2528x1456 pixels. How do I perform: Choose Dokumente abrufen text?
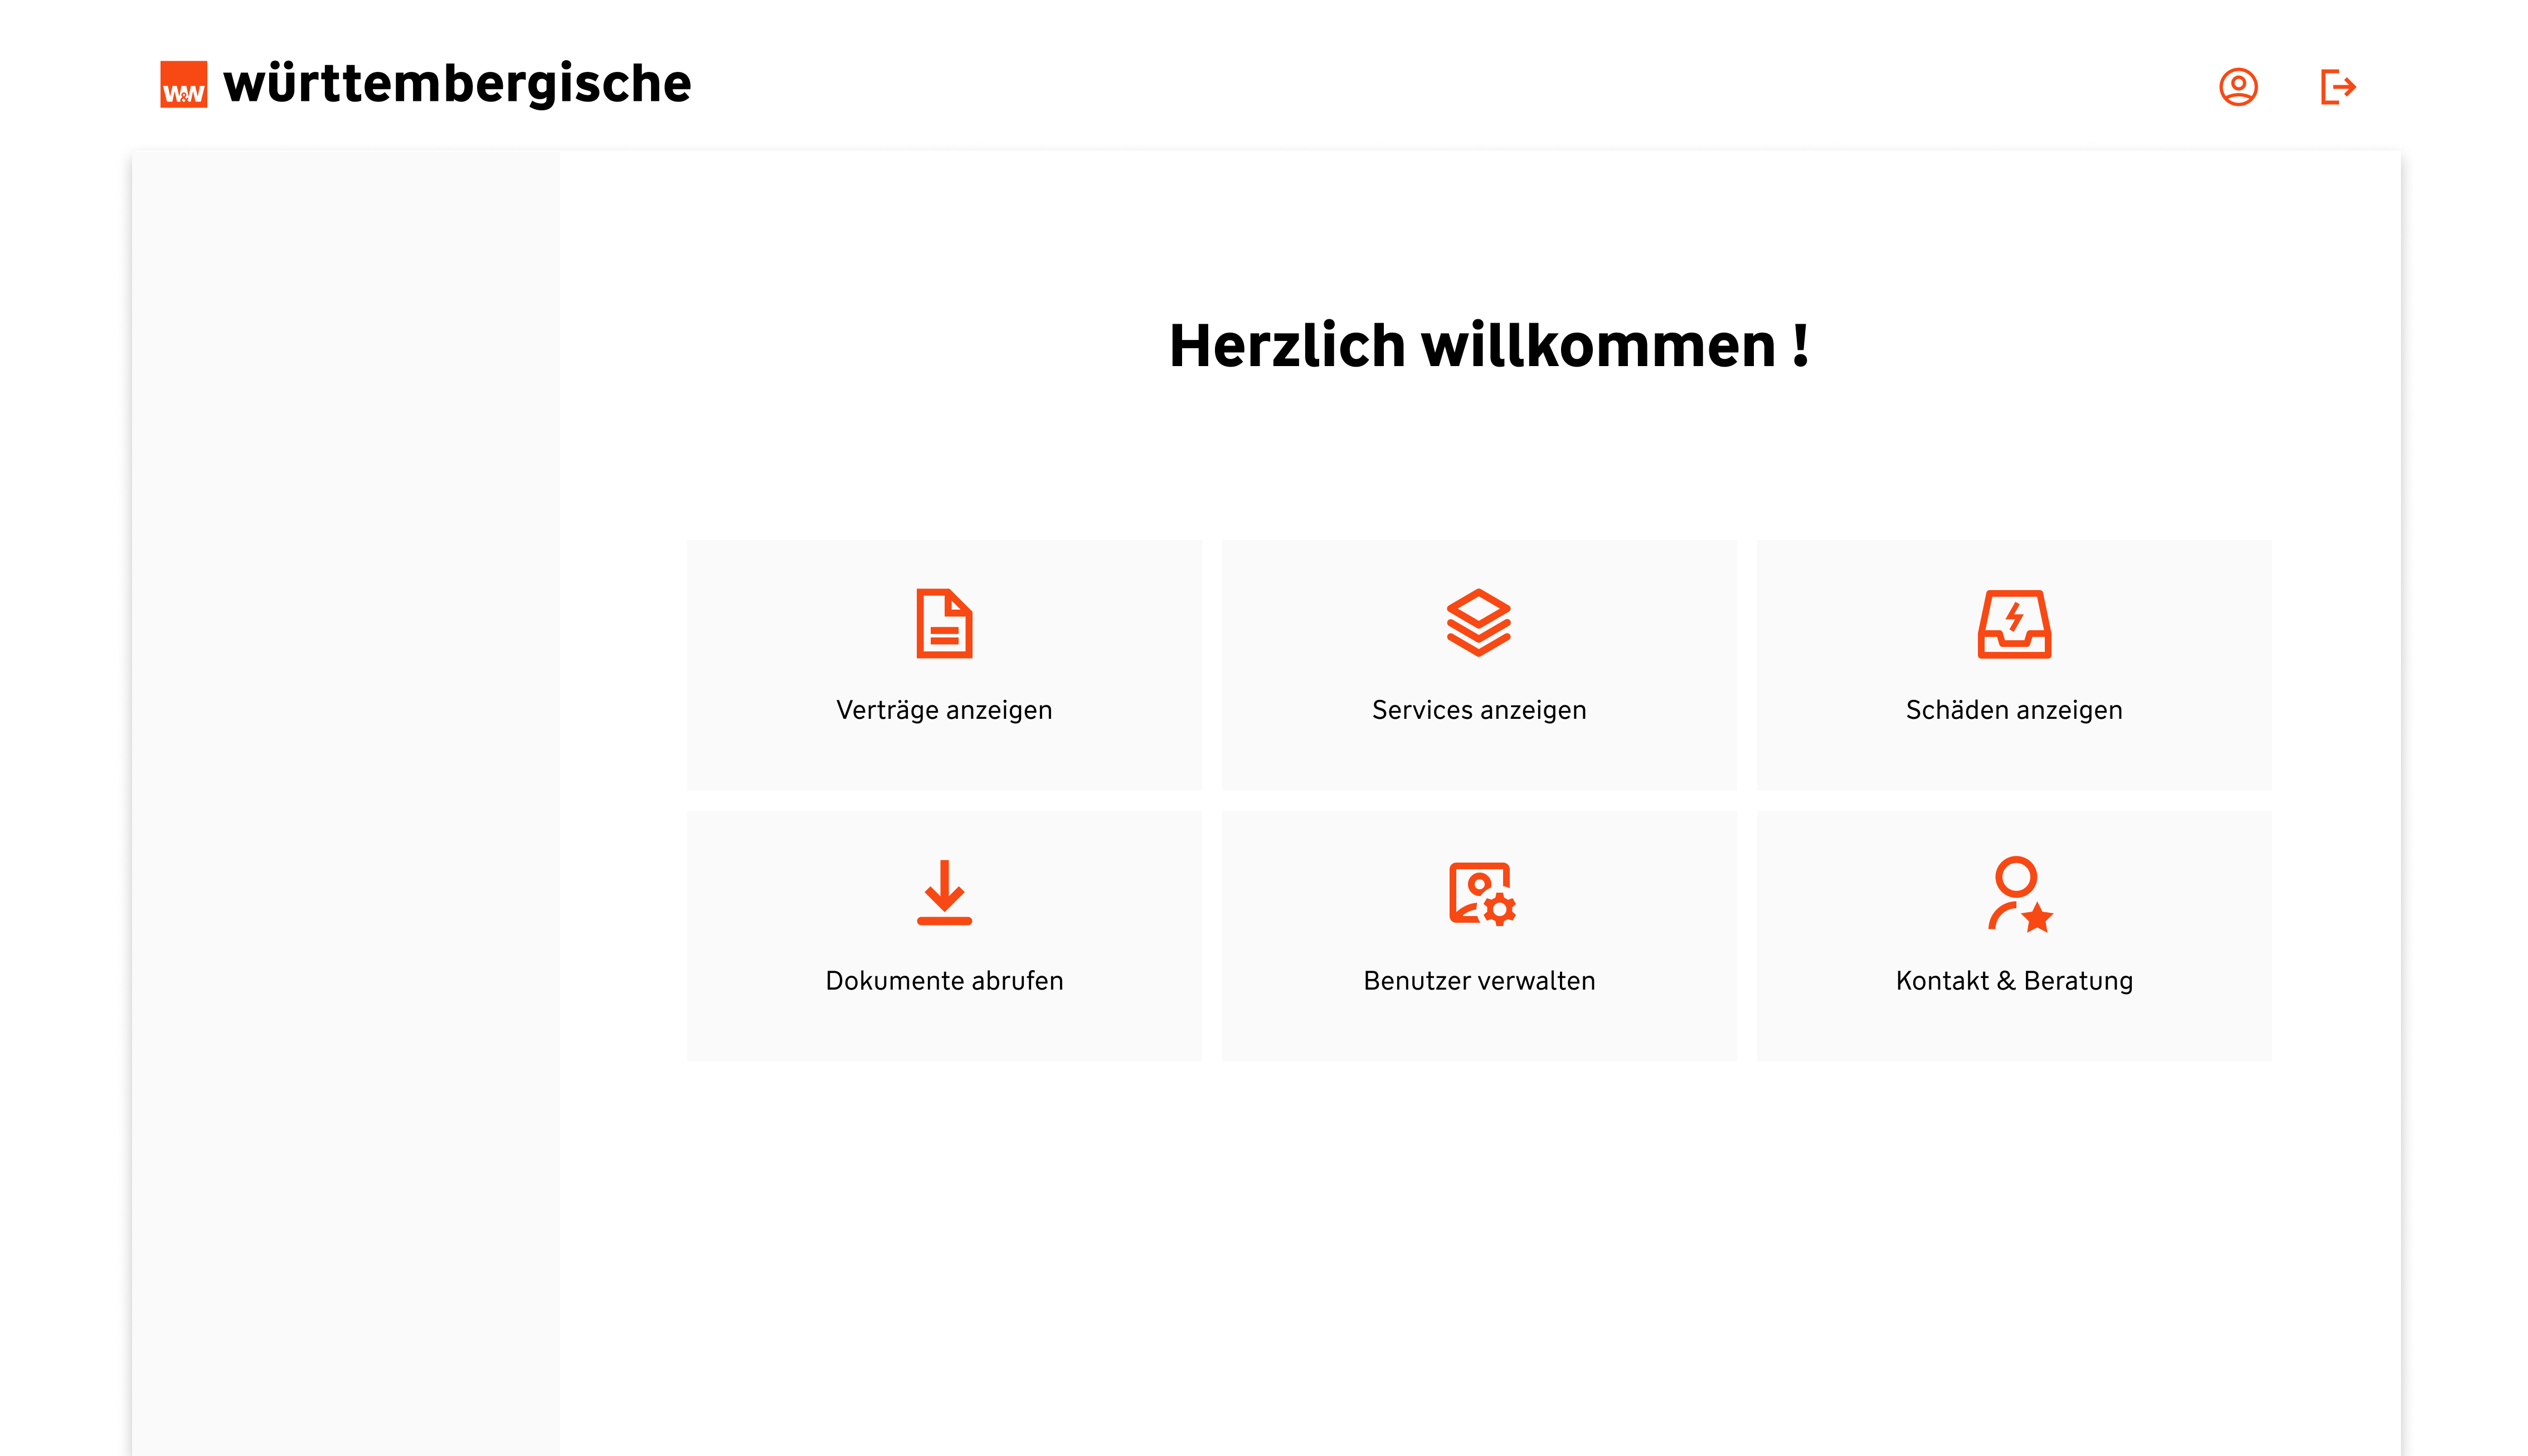[944, 981]
